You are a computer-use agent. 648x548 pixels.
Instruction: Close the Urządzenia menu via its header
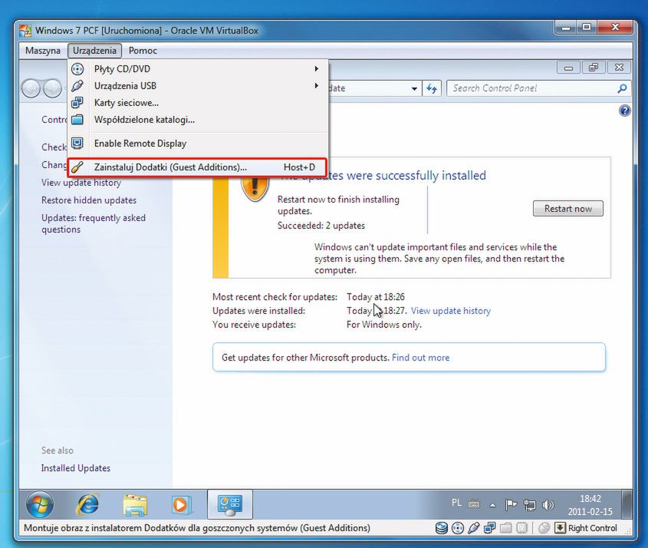pyautogui.click(x=94, y=51)
